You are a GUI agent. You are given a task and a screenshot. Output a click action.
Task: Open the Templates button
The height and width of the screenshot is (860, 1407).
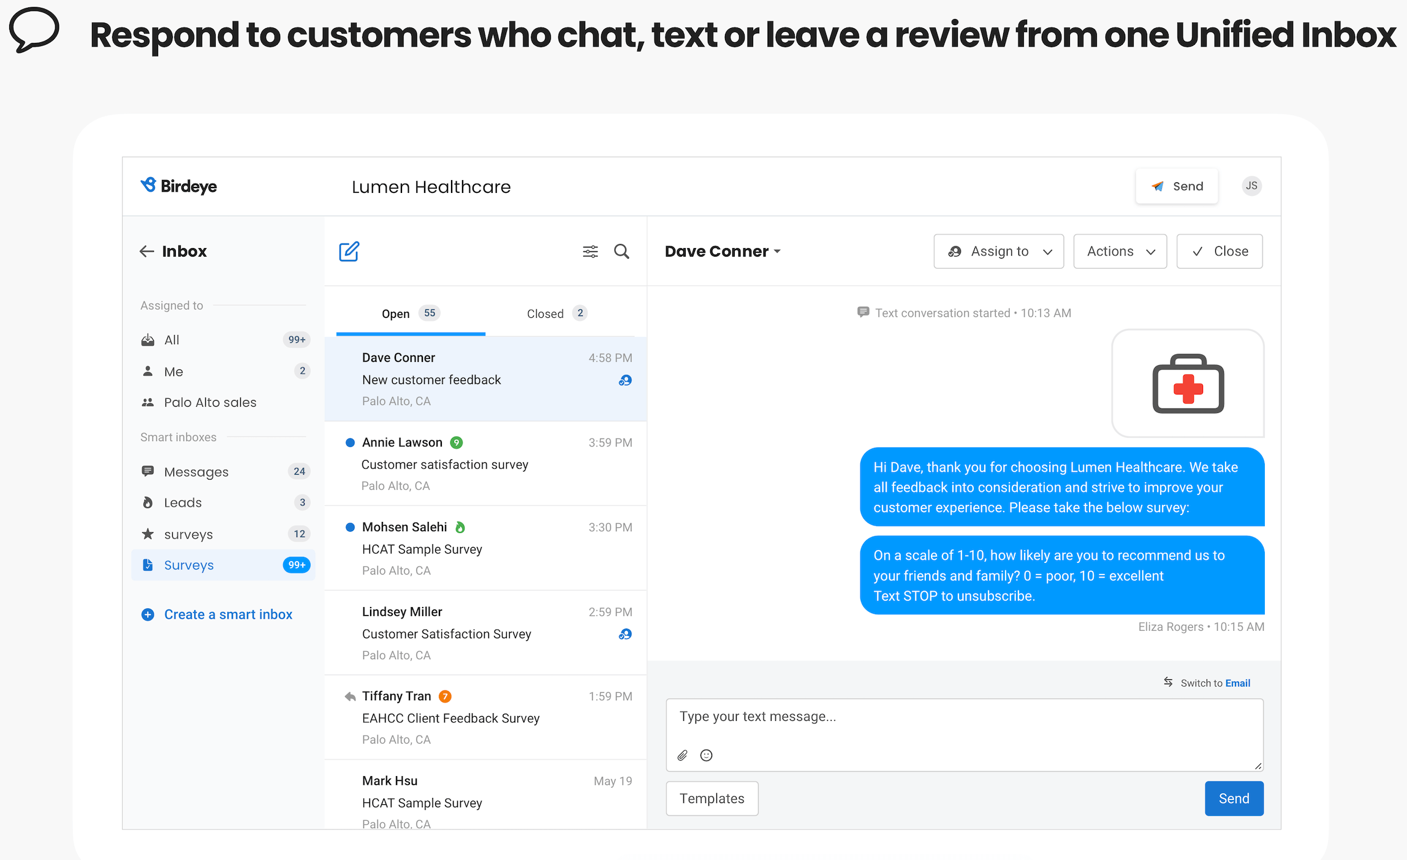pos(712,799)
